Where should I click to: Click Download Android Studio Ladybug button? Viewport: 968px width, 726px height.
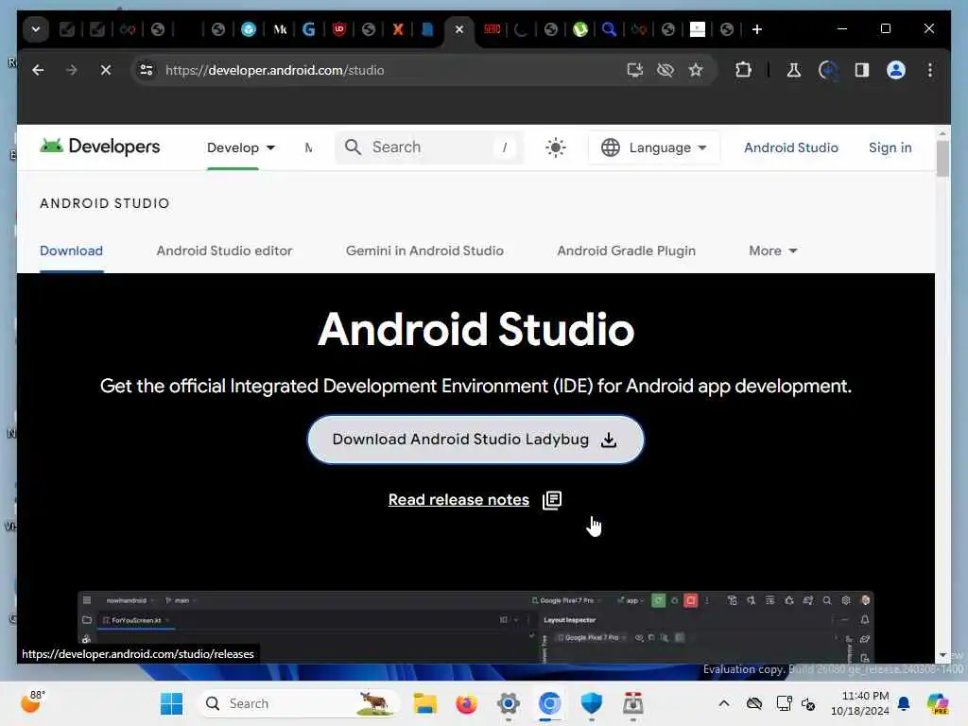pos(475,440)
